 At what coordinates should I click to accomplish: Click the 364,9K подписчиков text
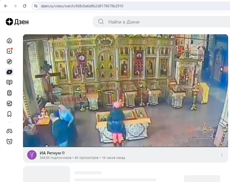click(x=55, y=158)
